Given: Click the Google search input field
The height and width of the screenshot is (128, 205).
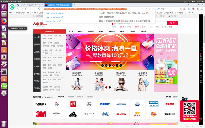Looking at the screenshot, I should click(169, 9).
